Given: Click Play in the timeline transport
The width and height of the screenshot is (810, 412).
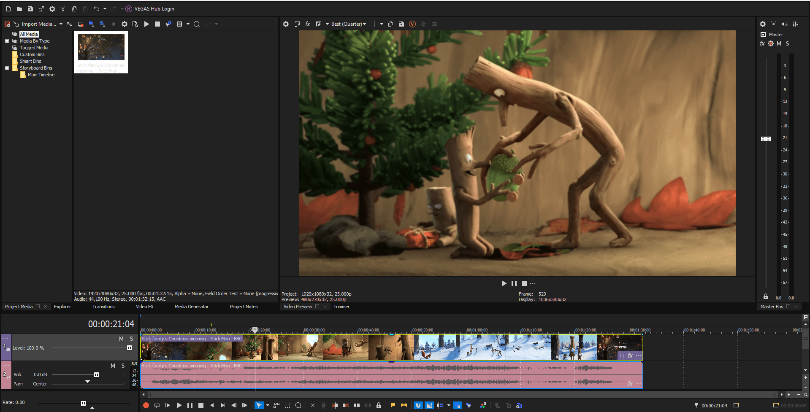Looking at the screenshot, I should click(x=179, y=405).
